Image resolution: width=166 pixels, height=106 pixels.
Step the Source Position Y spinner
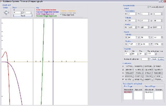click(x=149, y=44)
